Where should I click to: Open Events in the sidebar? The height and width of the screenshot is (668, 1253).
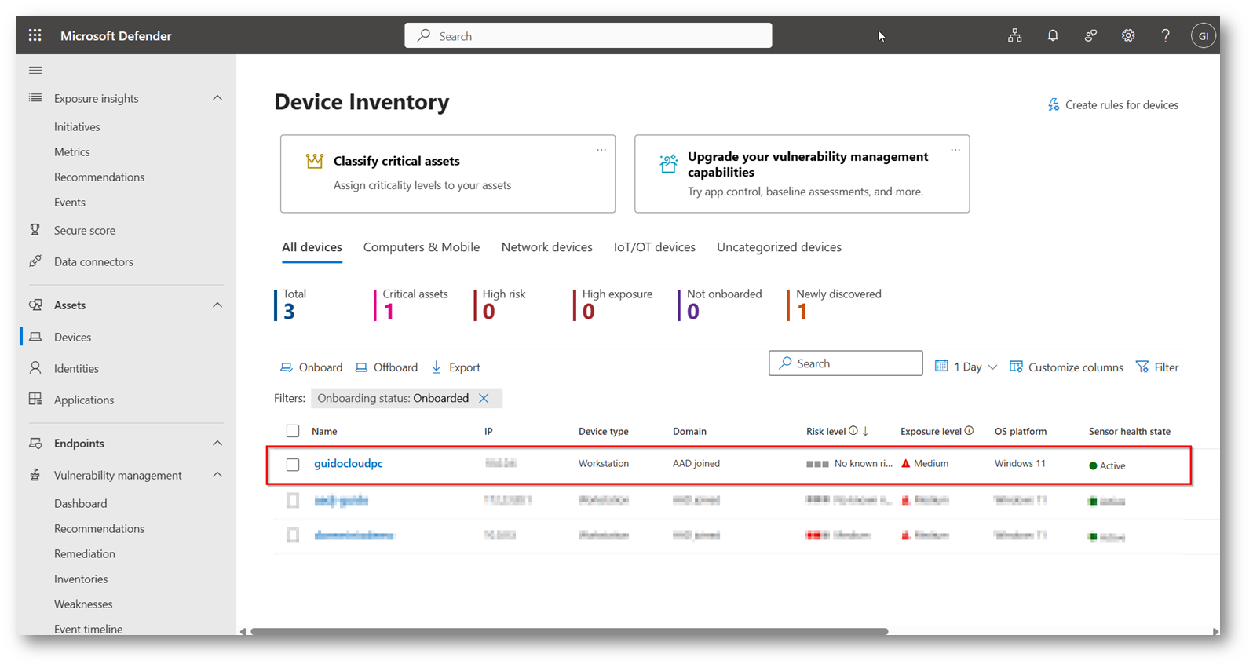[x=70, y=202]
